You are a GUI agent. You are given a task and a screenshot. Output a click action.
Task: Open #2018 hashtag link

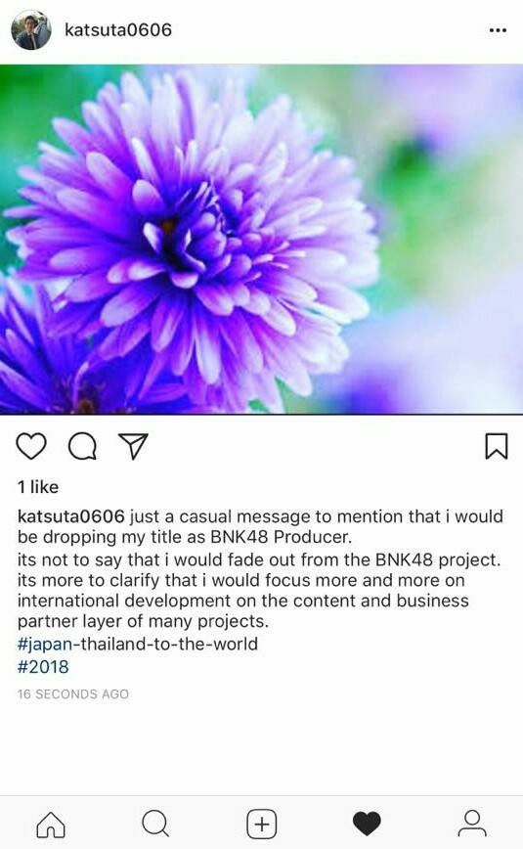(x=43, y=666)
